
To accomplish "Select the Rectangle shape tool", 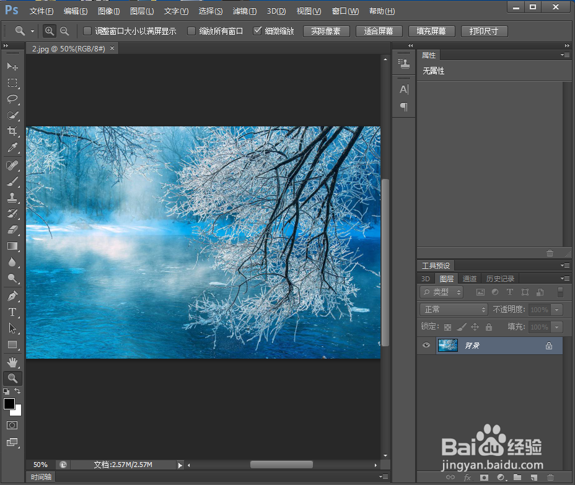I will pyautogui.click(x=12, y=344).
